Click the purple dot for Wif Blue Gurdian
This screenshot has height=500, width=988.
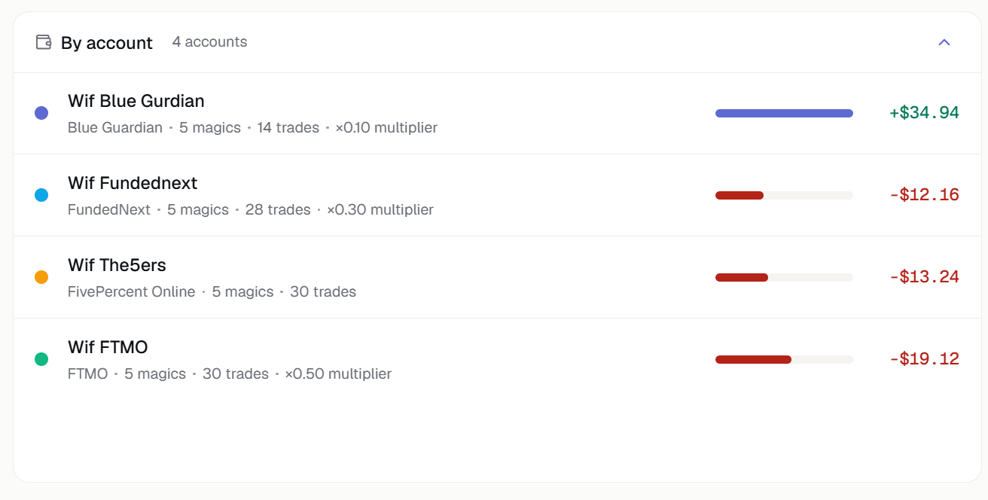(x=41, y=113)
